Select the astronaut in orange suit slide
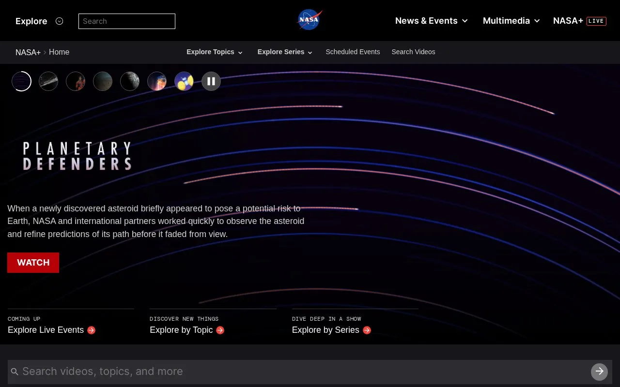 tap(76, 81)
